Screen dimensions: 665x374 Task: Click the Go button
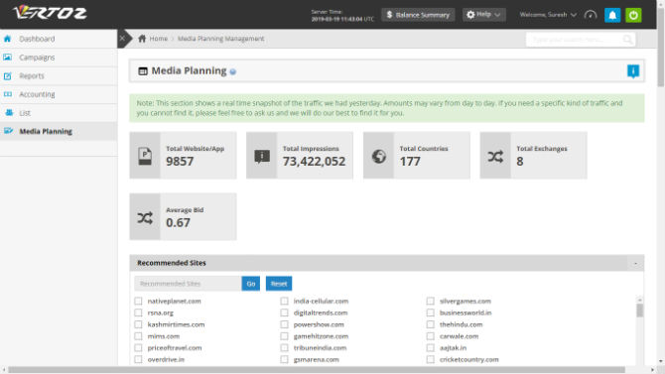click(x=251, y=284)
